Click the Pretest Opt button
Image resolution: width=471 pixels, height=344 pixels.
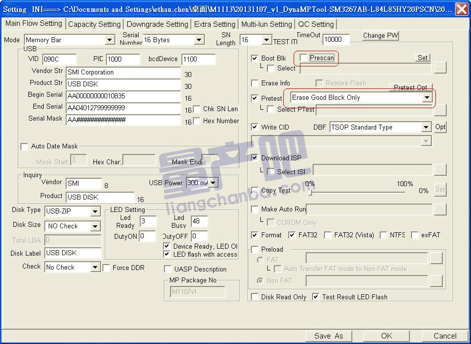[x=410, y=87]
